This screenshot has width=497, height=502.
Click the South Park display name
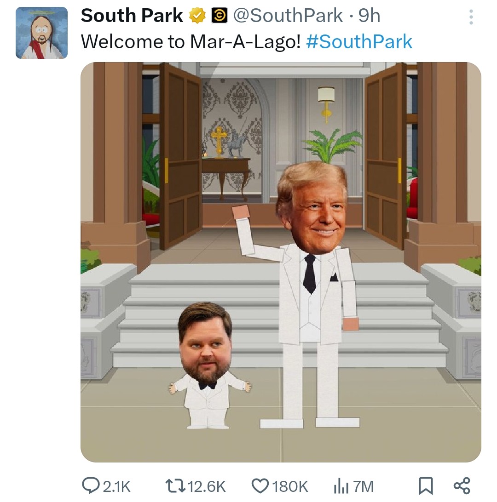(x=132, y=16)
